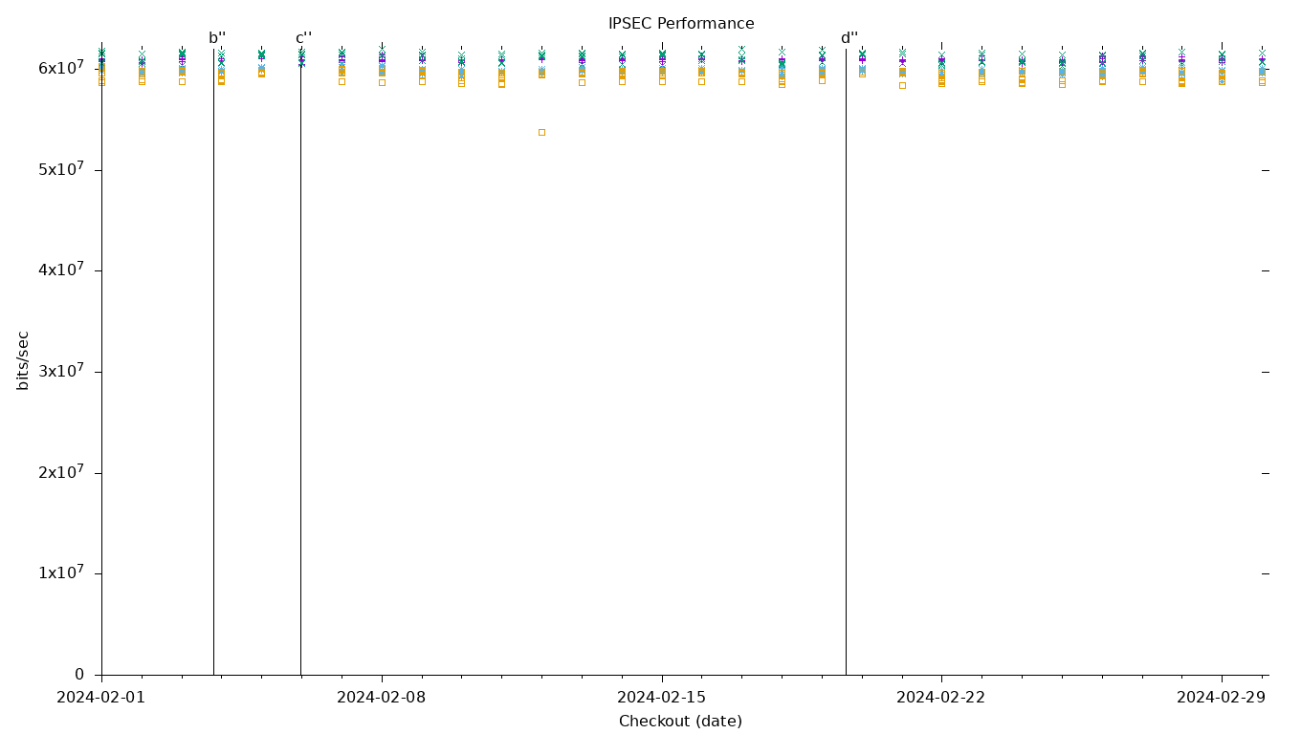
Task: Click the 2024-02-15 date tick label
Action: pyautogui.click(x=662, y=698)
